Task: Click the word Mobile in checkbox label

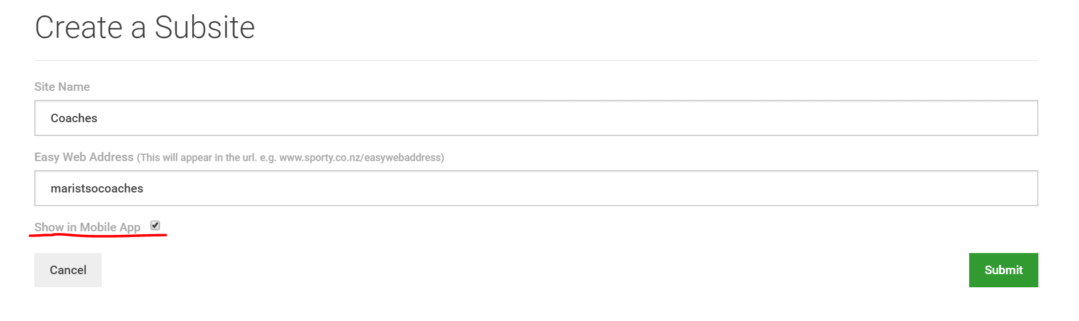Action: pos(98,227)
